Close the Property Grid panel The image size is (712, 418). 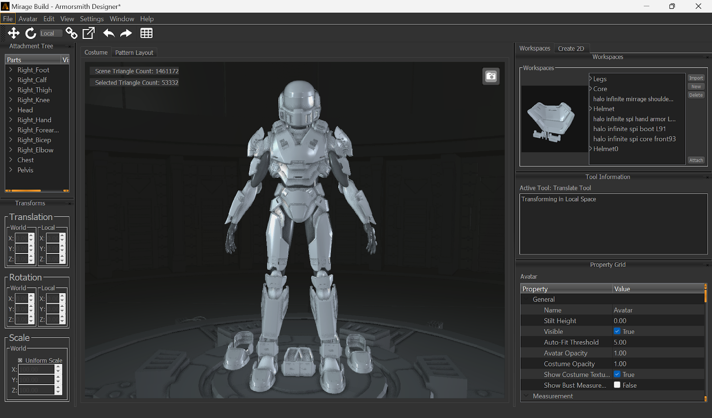point(707,265)
